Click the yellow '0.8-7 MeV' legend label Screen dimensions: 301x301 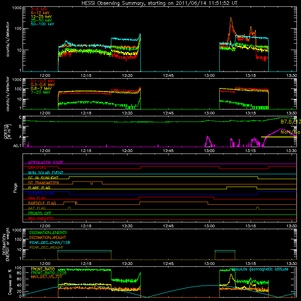coord(41,88)
